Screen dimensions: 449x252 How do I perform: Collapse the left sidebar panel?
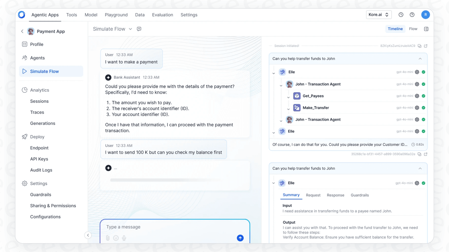[x=88, y=235]
